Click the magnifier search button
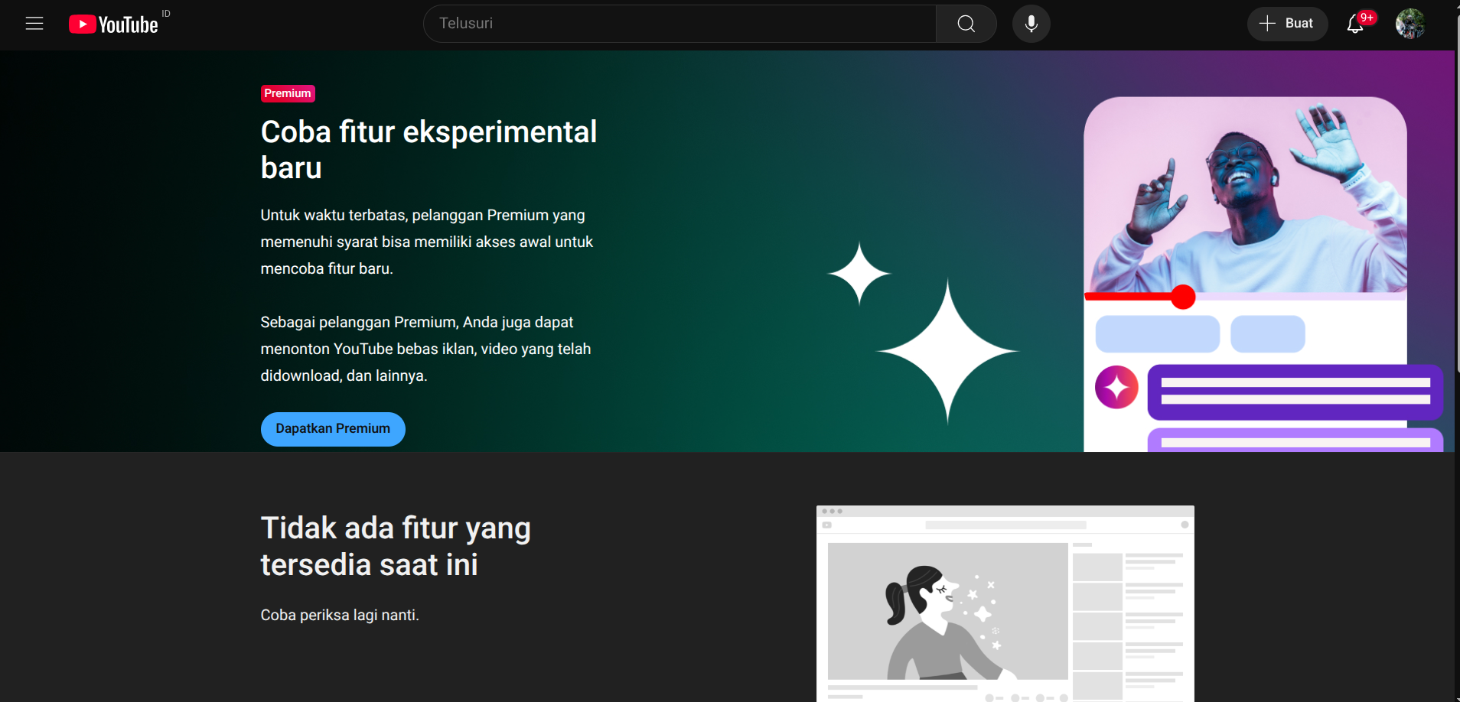 point(966,24)
